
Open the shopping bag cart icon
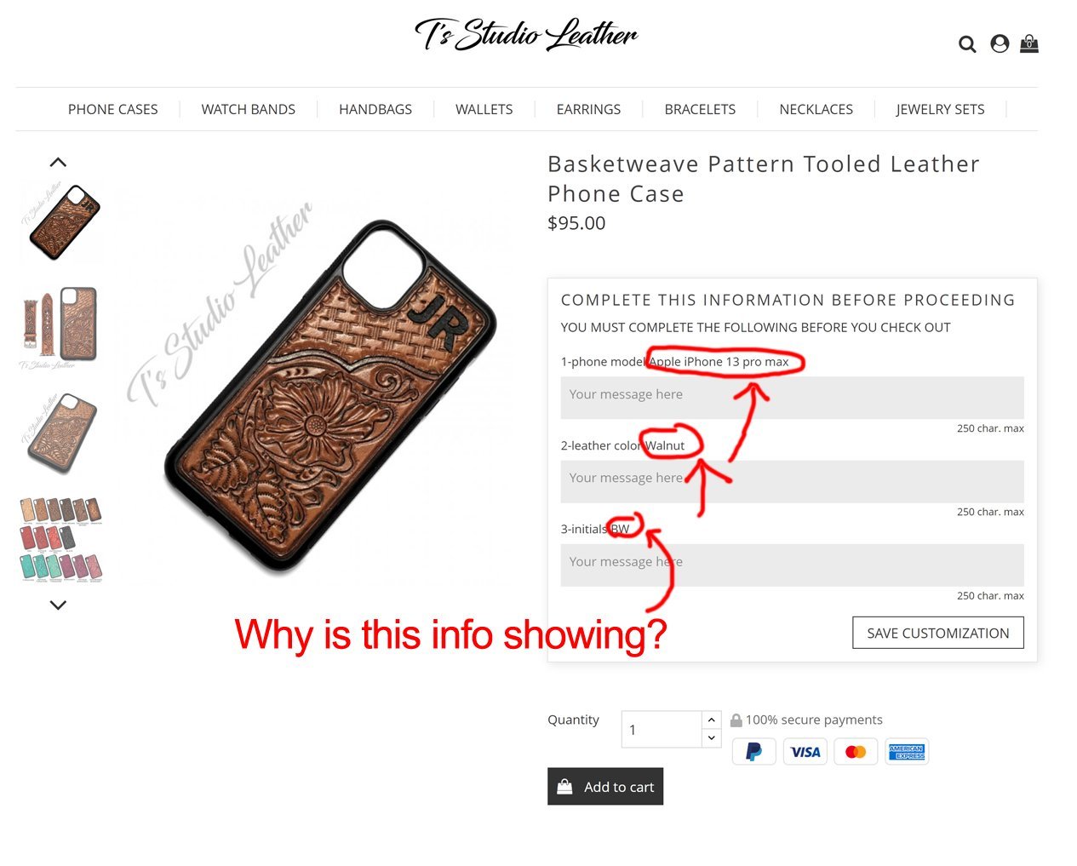[x=1029, y=43]
